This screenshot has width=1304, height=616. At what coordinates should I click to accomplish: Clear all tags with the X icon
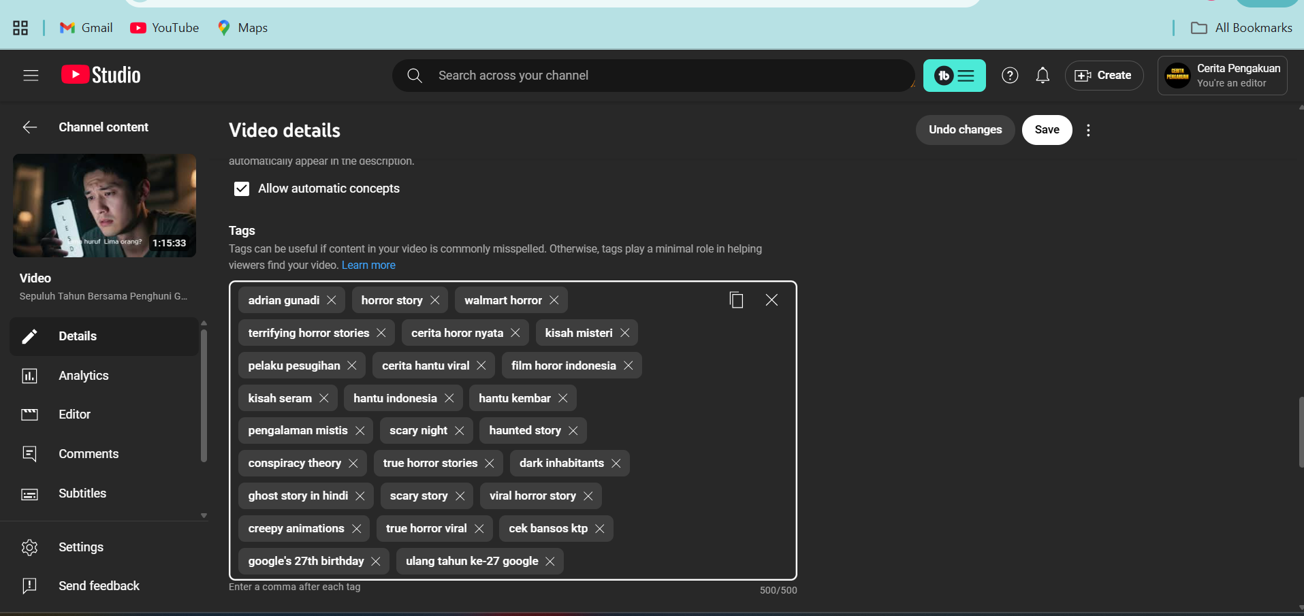coord(772,300)
